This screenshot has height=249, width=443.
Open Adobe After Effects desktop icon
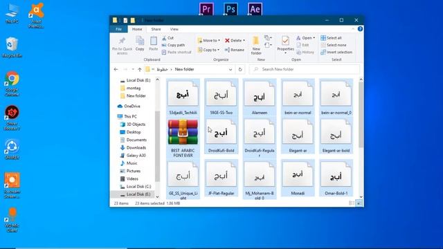point(255,9)
